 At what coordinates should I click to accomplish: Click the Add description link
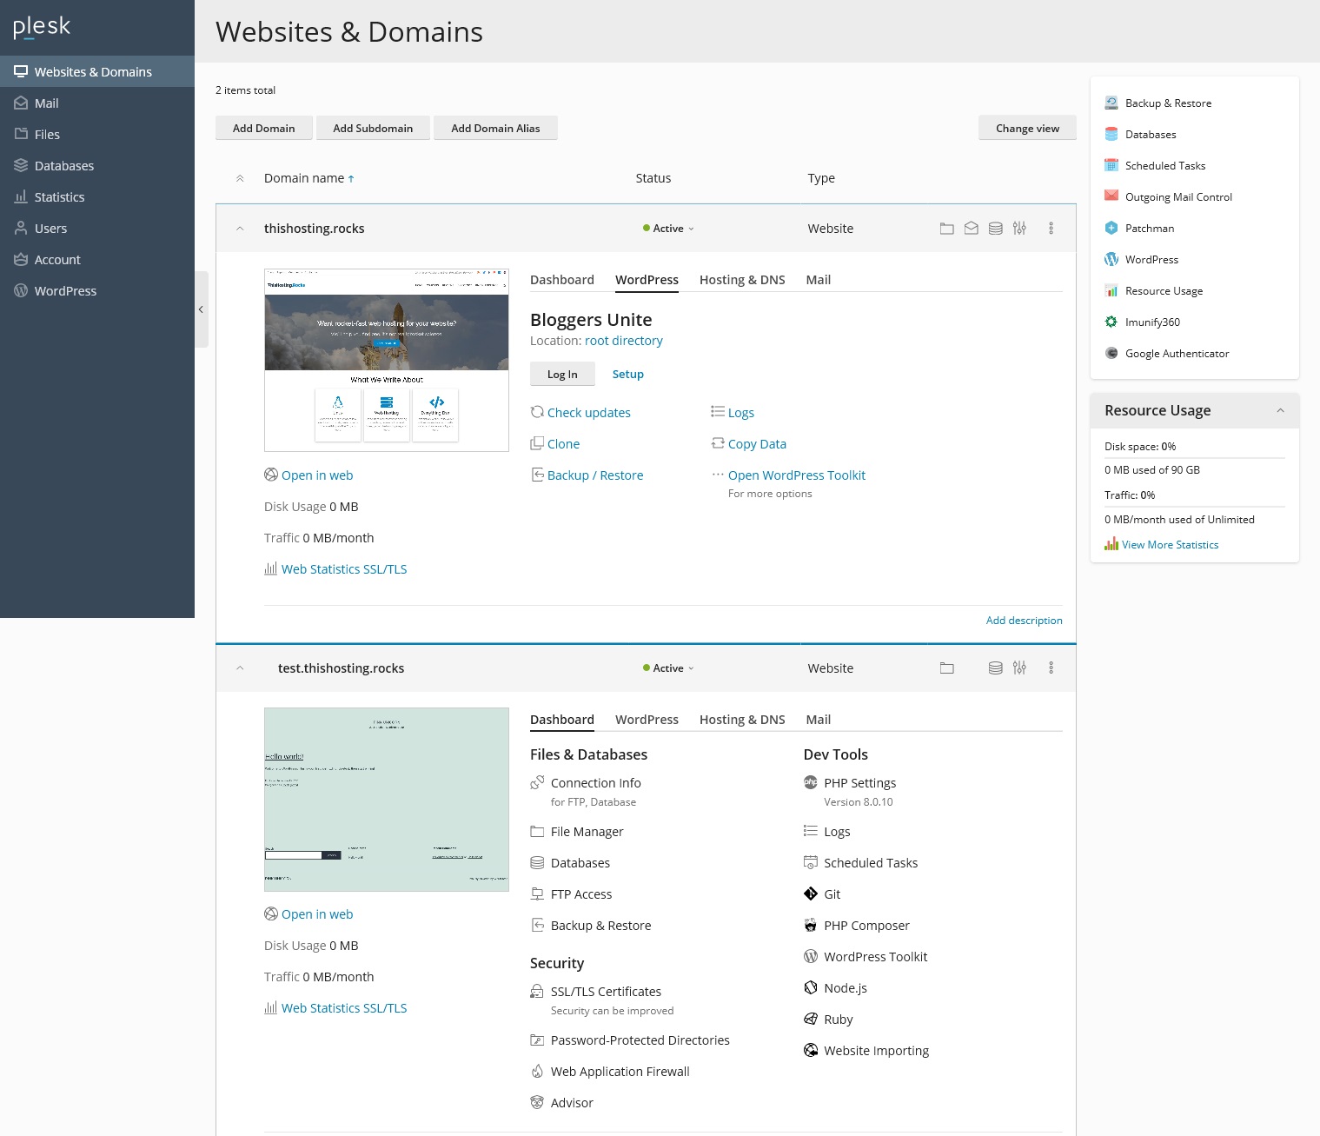pos(1024,621)
